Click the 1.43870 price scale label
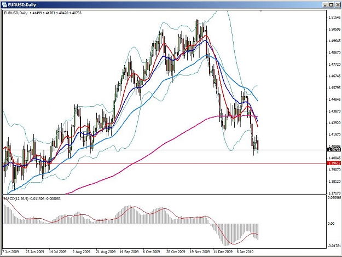The width and height of the screenshot is (342, 257). [334, 111]
